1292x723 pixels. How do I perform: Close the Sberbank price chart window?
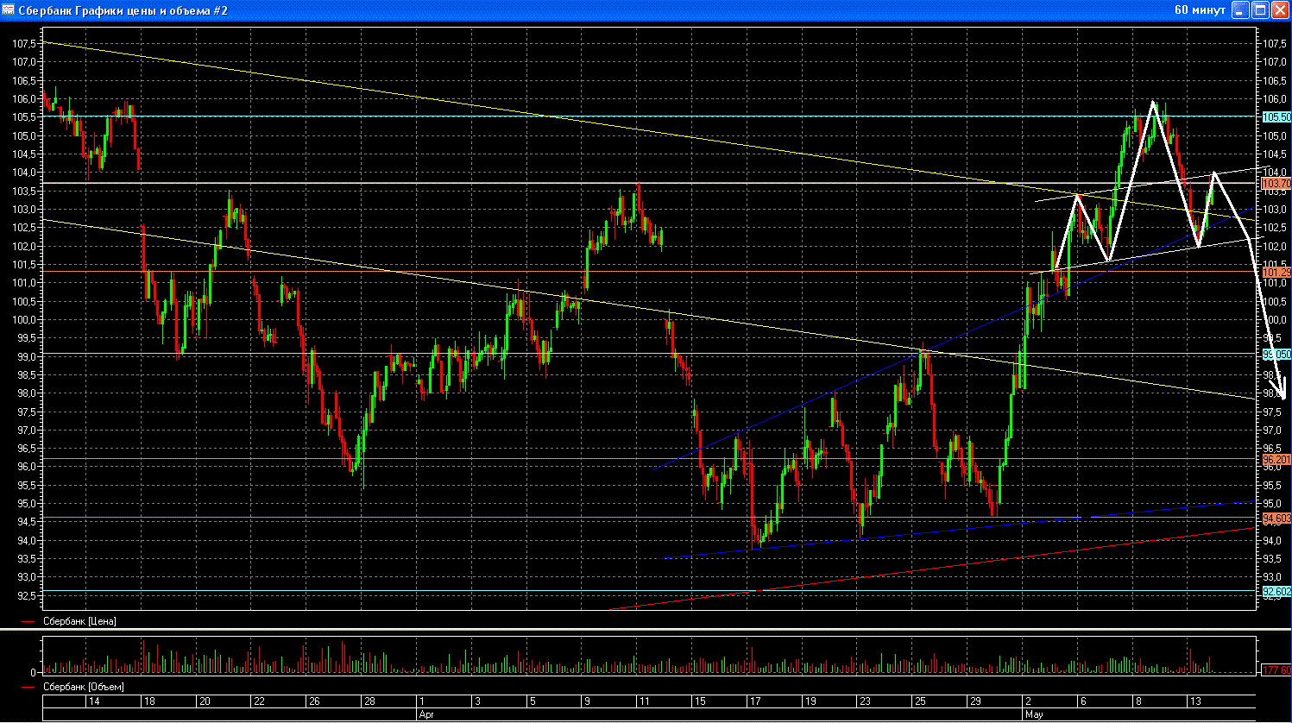tap(1279, 10)
